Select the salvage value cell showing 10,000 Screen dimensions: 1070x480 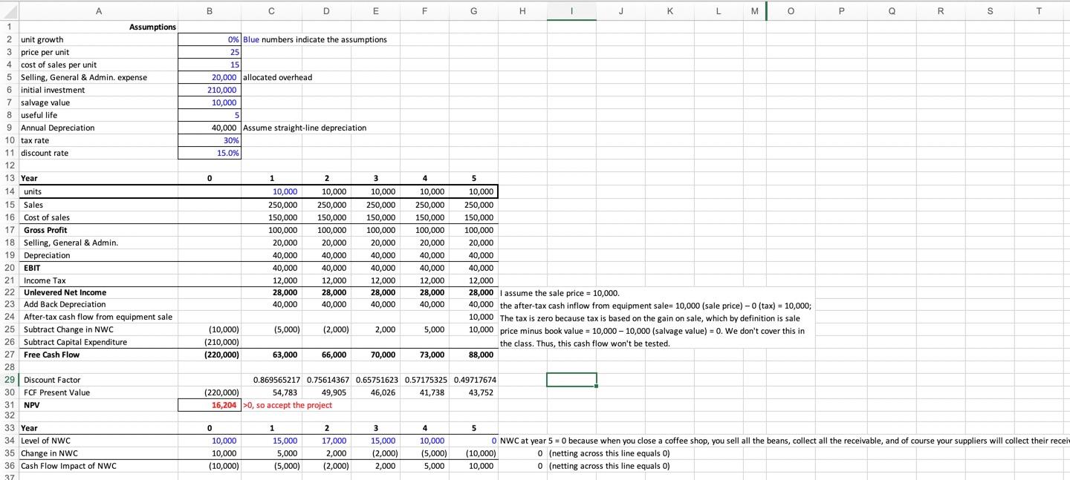tap(210, 102)
